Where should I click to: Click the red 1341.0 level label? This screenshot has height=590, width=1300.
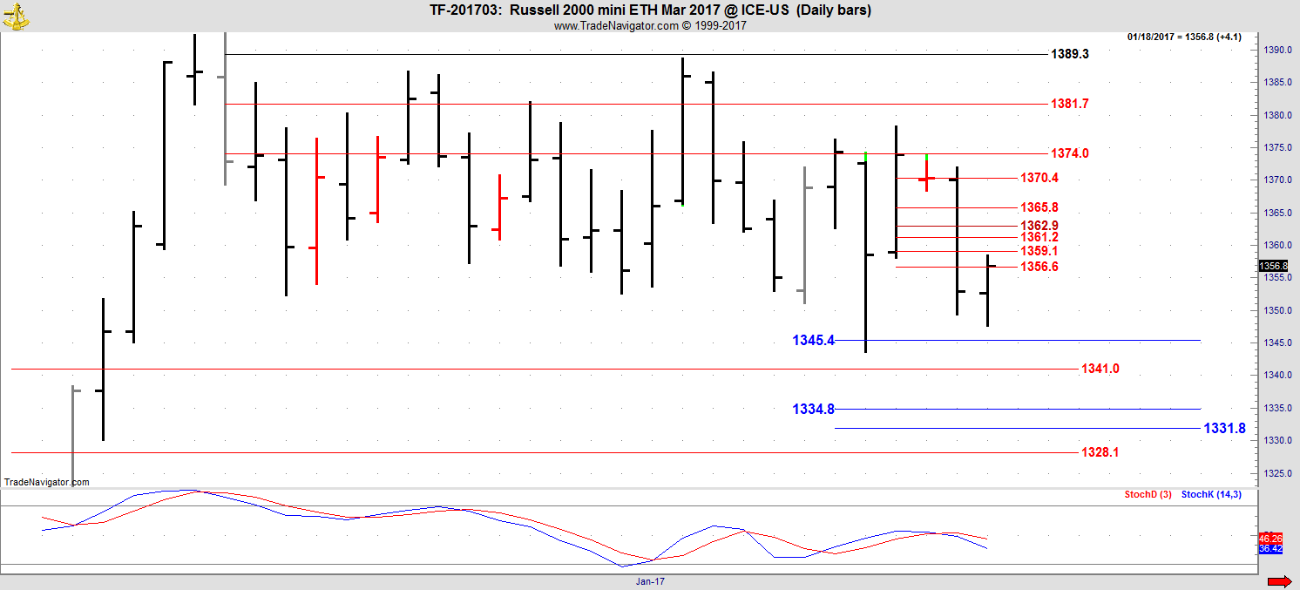(x=1100, y=369)
